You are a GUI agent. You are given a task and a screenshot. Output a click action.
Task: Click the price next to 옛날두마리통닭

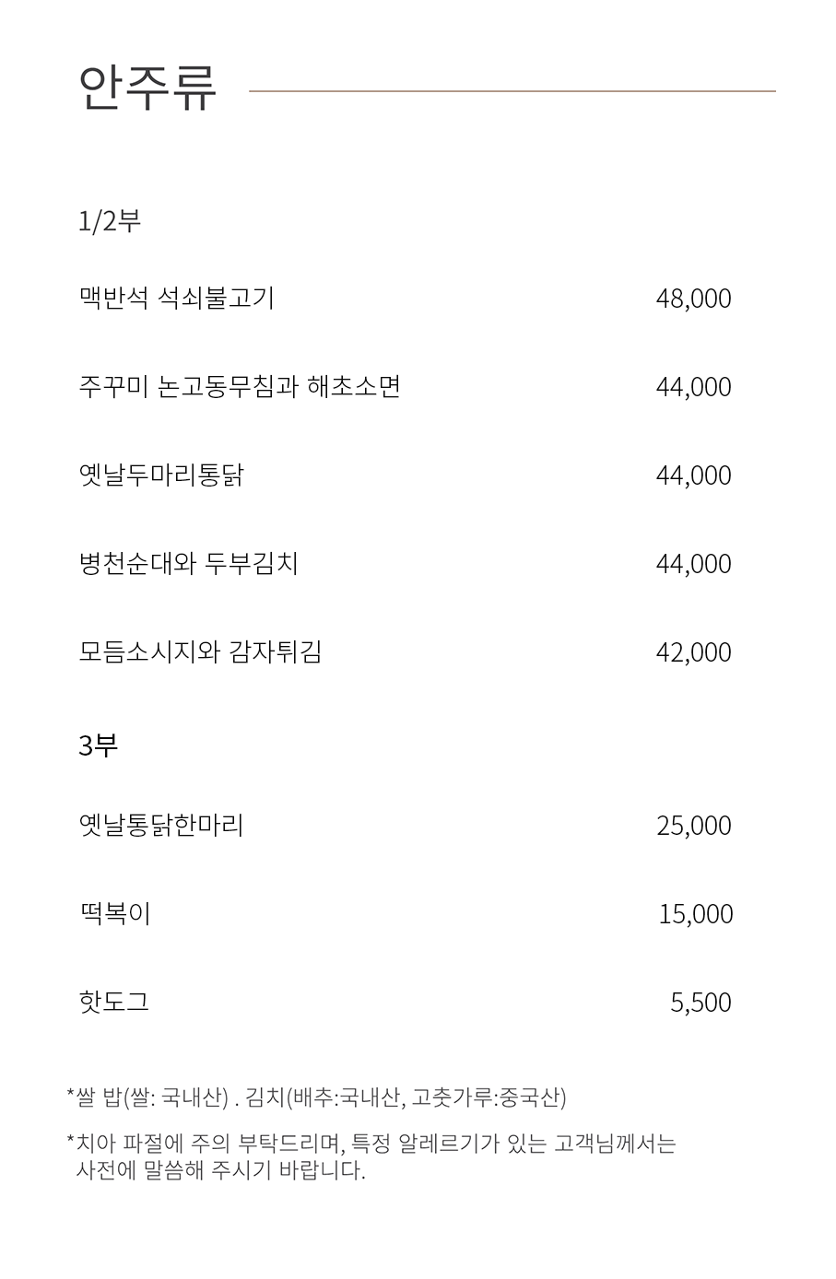click(693, 475)
